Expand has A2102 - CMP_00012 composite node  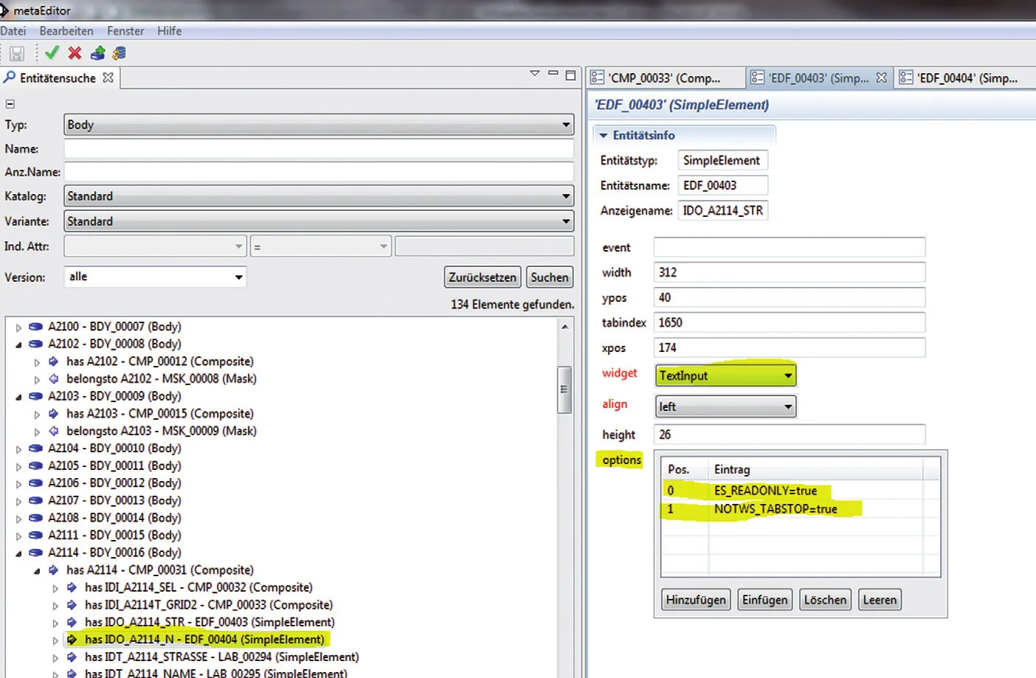(37, 362)
